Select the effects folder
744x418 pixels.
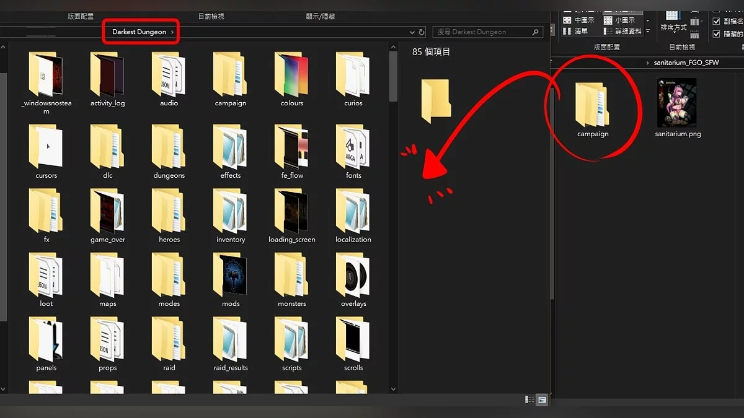click(231, 151)
